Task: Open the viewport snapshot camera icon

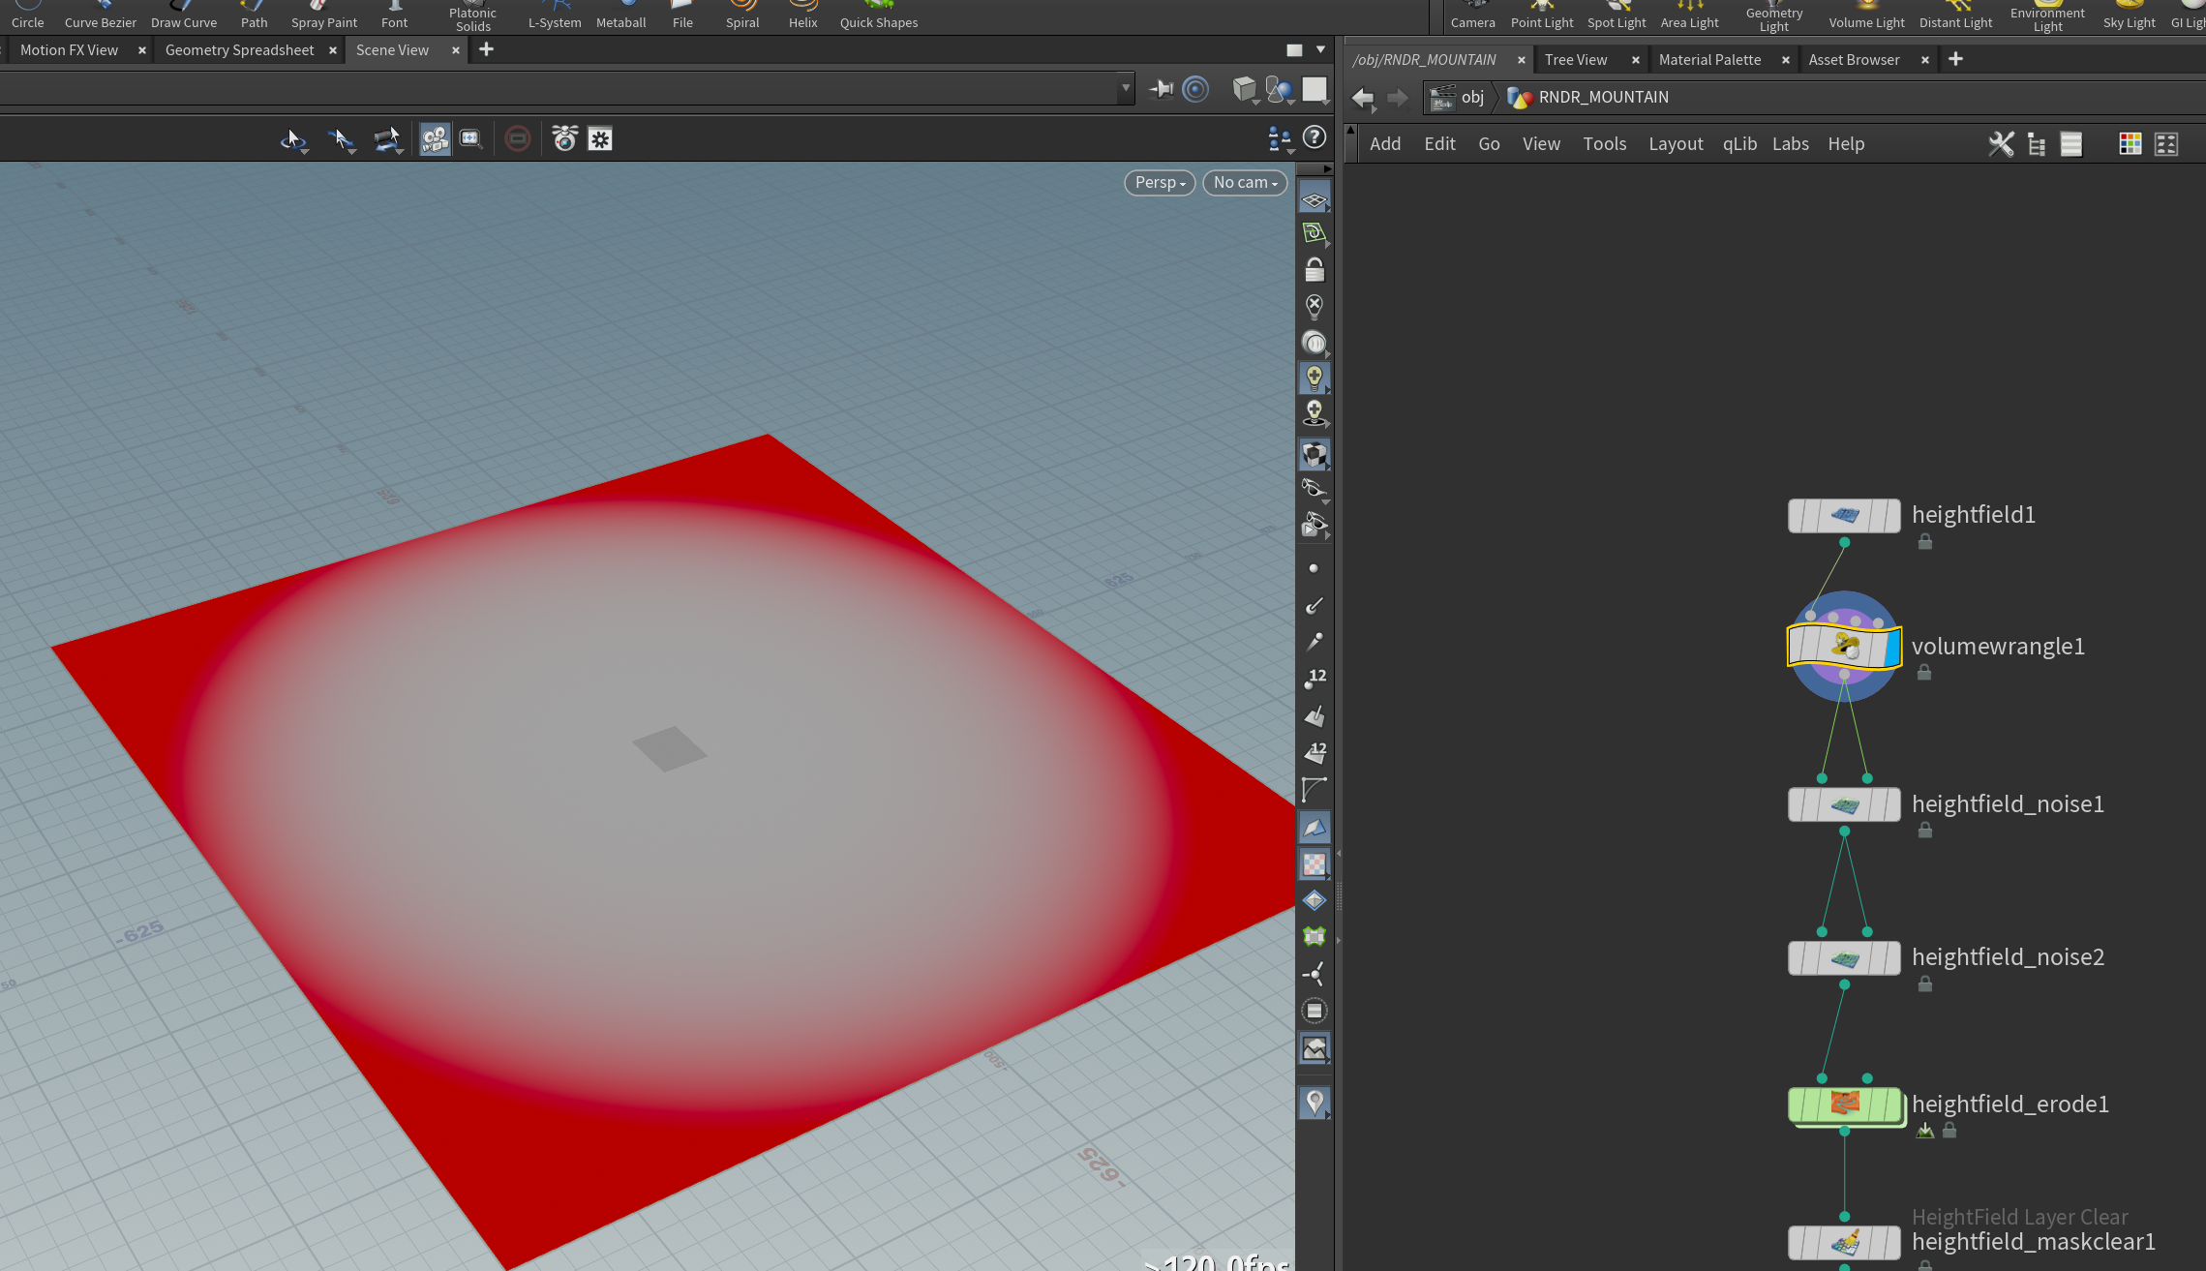Action: point(564,139)
